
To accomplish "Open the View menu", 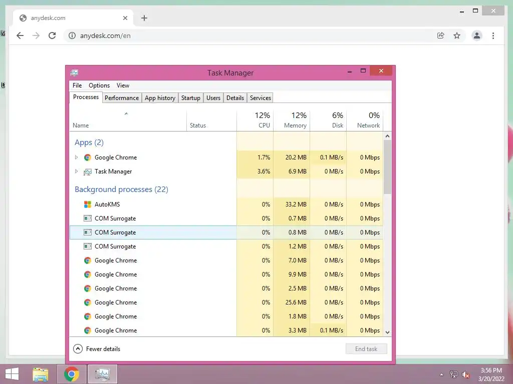I will click(x=123, y=85).
